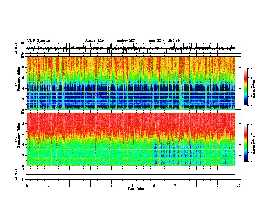
Task: Click the ch.1 color bar "-3" label
Action: tap(251, 69)
